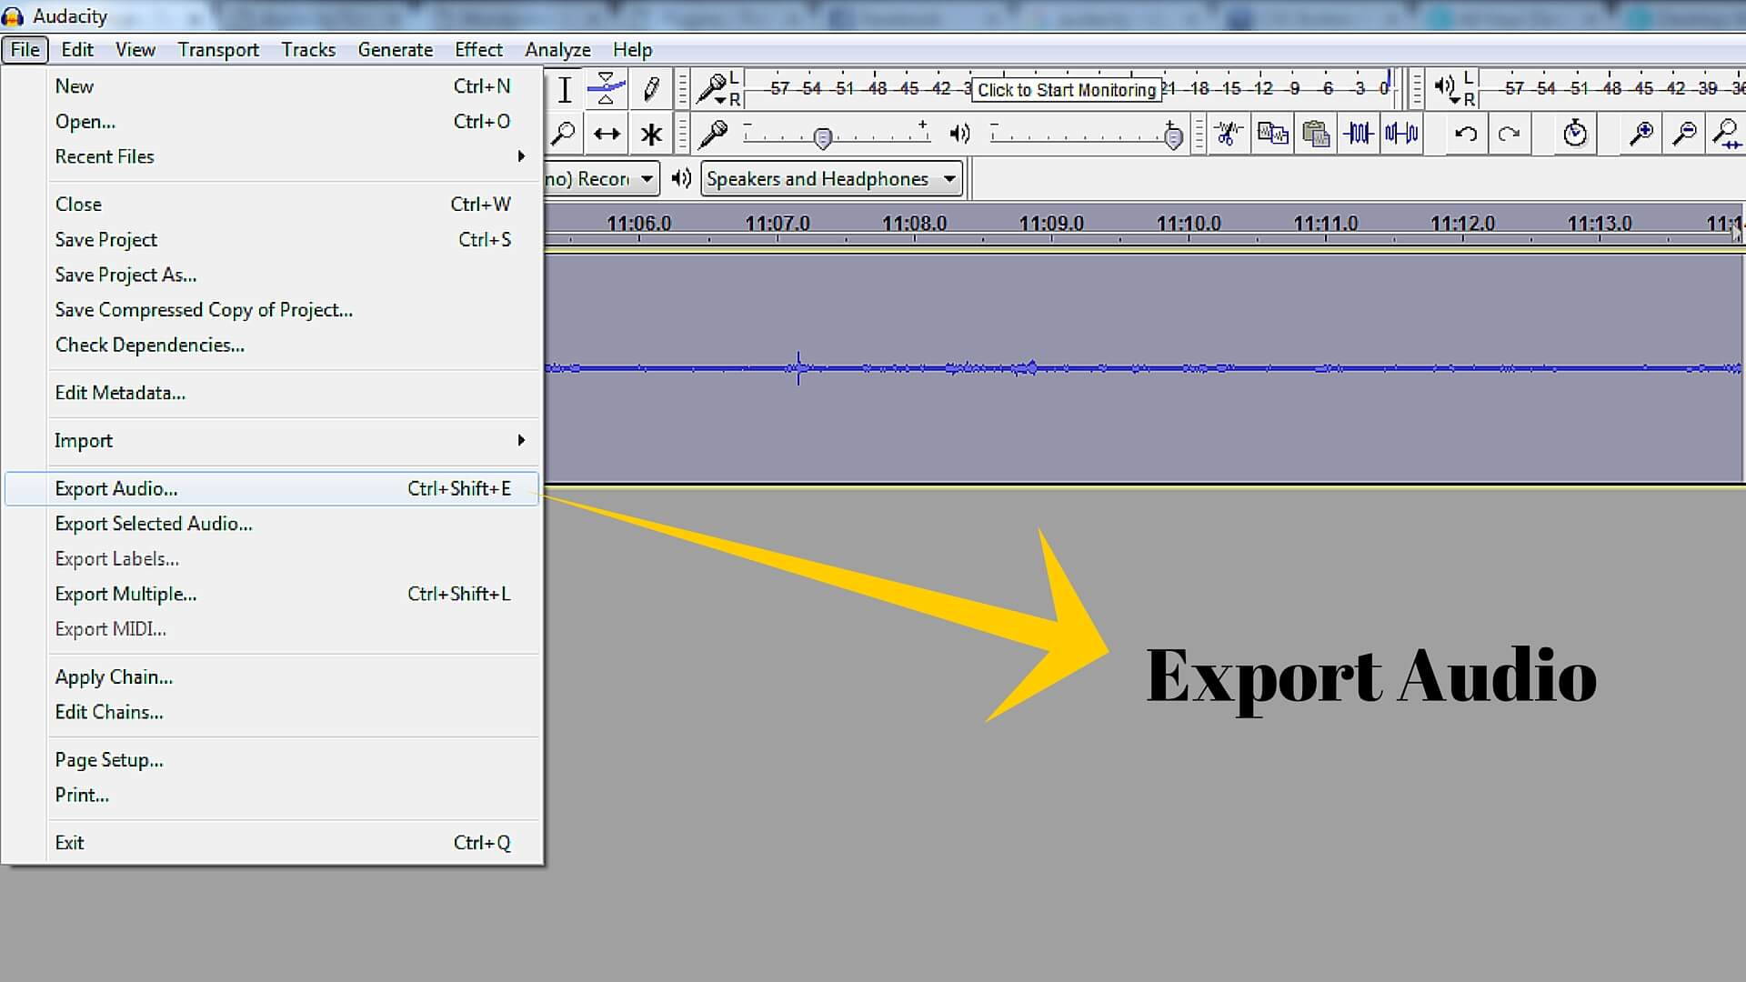The width and height of the screenshot is (1746, 982).
Task: Click the Trim Audio icon
Action: (x=1359, y=135)
